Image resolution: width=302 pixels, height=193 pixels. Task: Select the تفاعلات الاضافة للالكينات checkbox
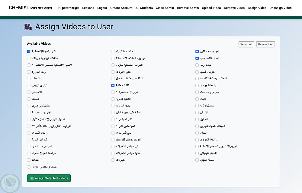point(197,79)
